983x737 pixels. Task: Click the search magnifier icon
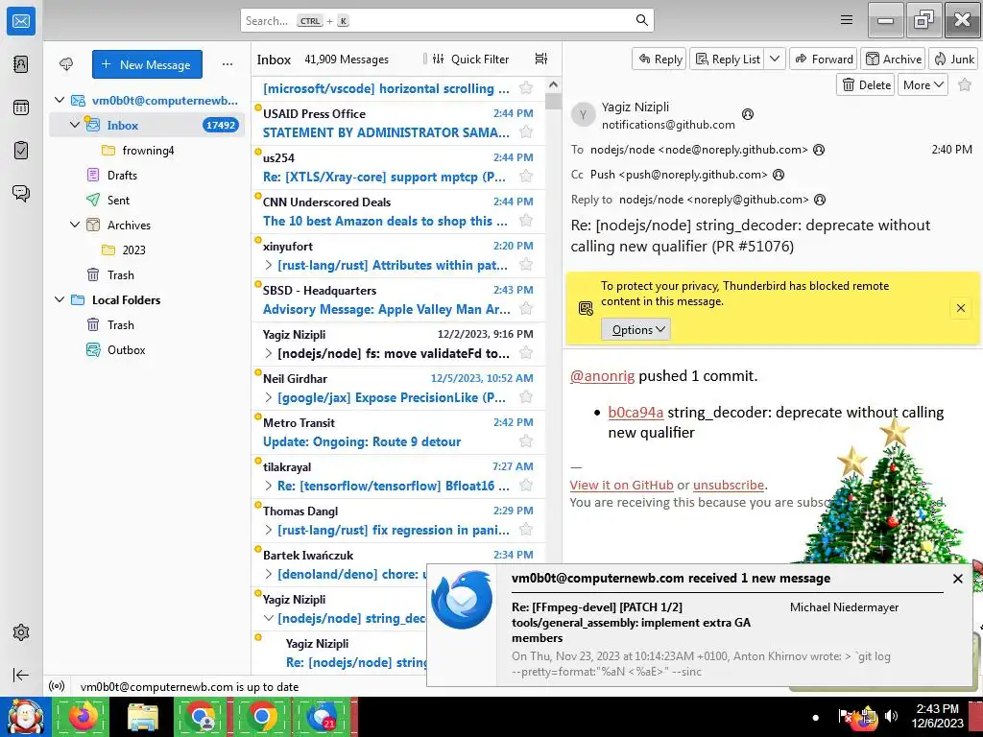coord(642,20)
